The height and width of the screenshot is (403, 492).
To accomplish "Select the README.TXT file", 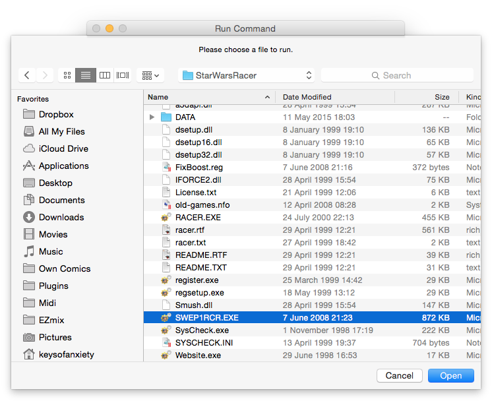I will 312,268.
